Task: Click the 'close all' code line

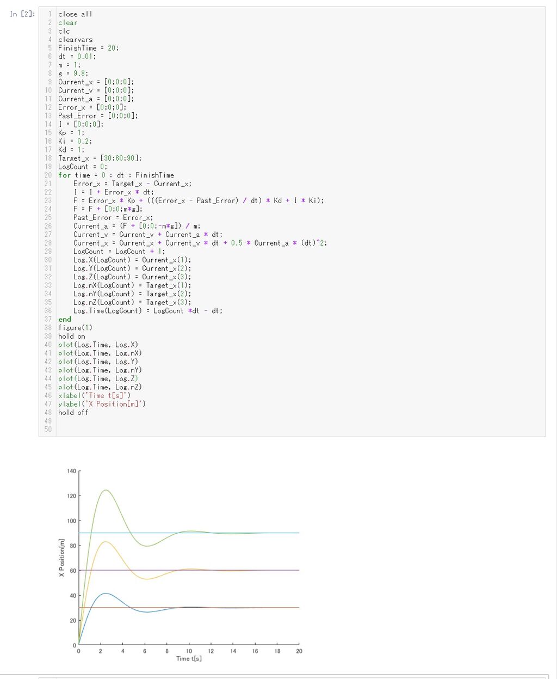Action: [75, 14]
